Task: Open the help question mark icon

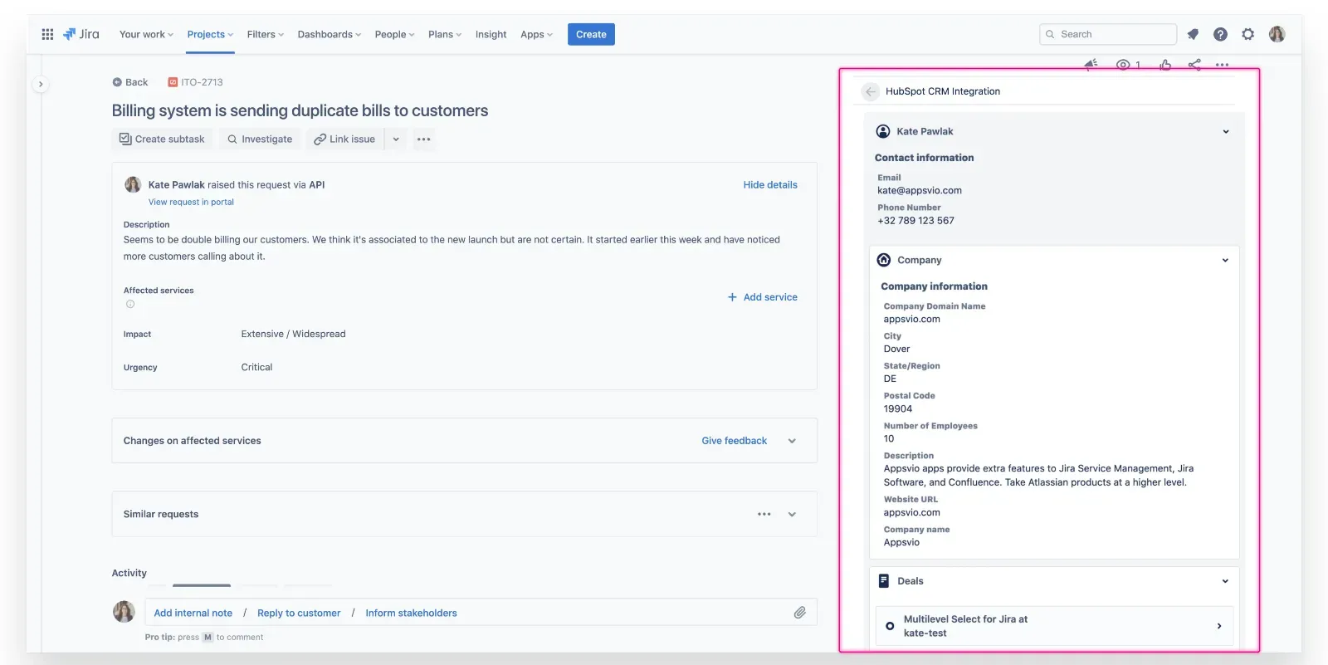Action: pyautogui.click(x=1220, y=34)
